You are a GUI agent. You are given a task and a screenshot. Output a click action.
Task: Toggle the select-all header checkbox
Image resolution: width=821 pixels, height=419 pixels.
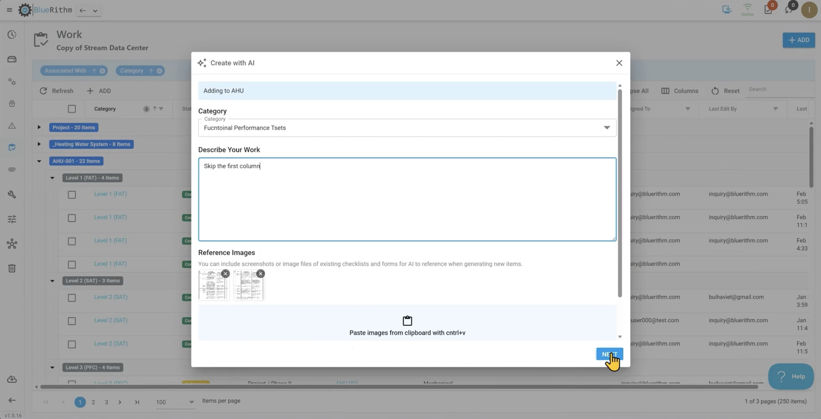[x=72, y=109]
